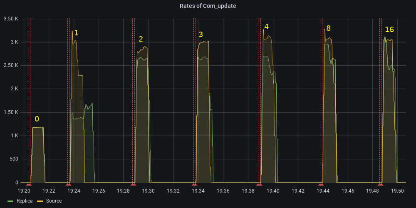The height and width of the screenshot is (208, 416).
Task: Open the 'Rates of Com_update' panel title menu
Action: [208, 6]
